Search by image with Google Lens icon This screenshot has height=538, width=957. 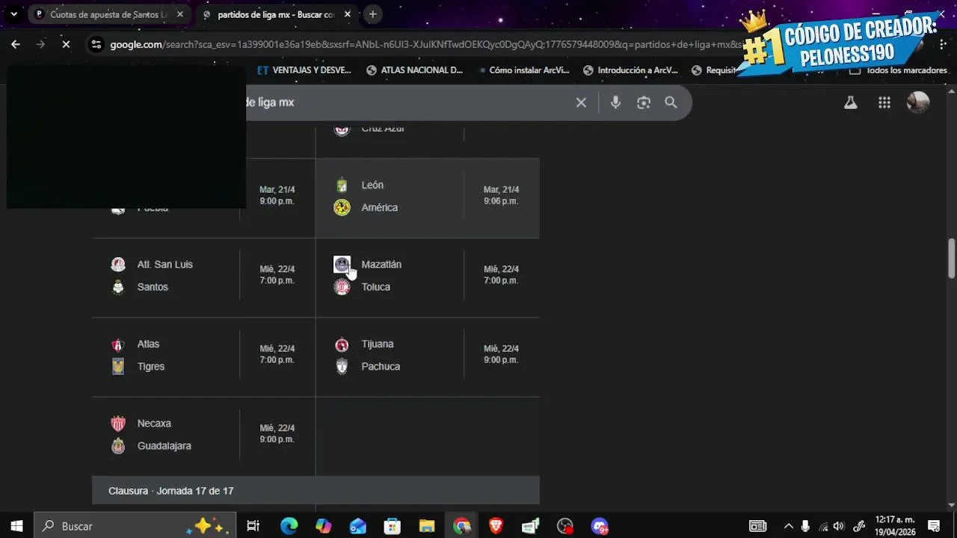(x=644, y=102)
